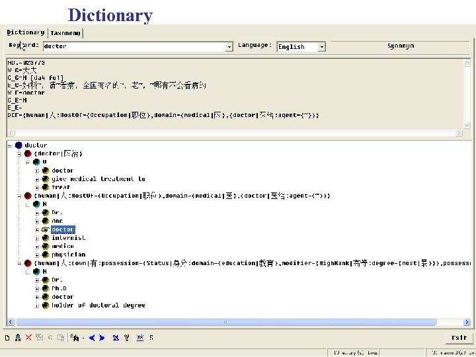Click the teal ball icon beside V
This screenshot has height=357, width=476.
[x=36, y=162]
